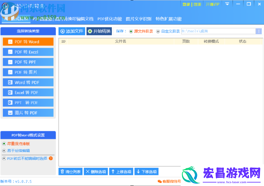
Task: Select Word 转 PDF conversion
Action: click(28, 82)
